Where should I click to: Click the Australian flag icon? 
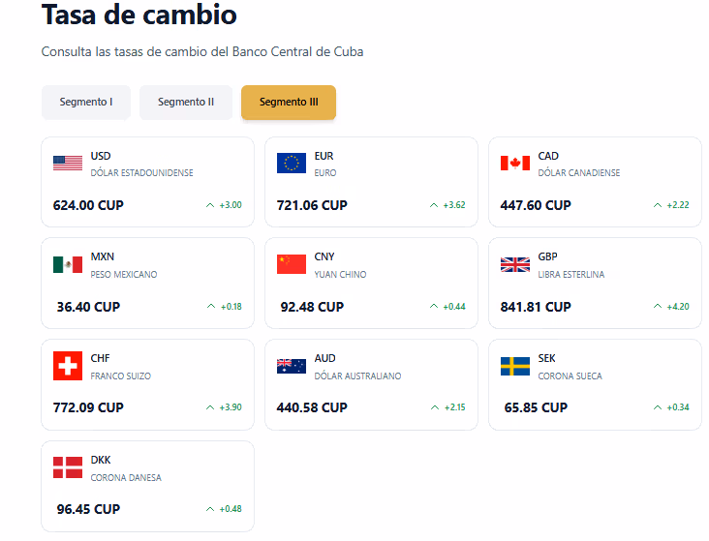click(x=292, y=366)
